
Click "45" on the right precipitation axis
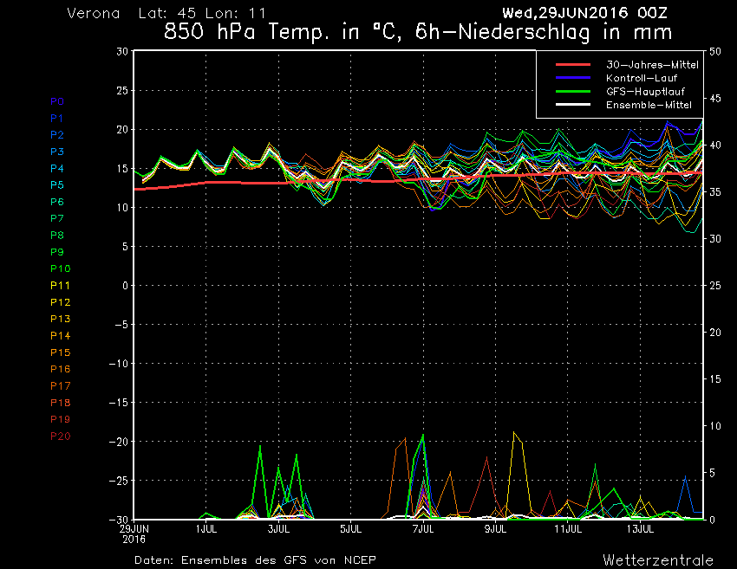(x=715, y=98)
